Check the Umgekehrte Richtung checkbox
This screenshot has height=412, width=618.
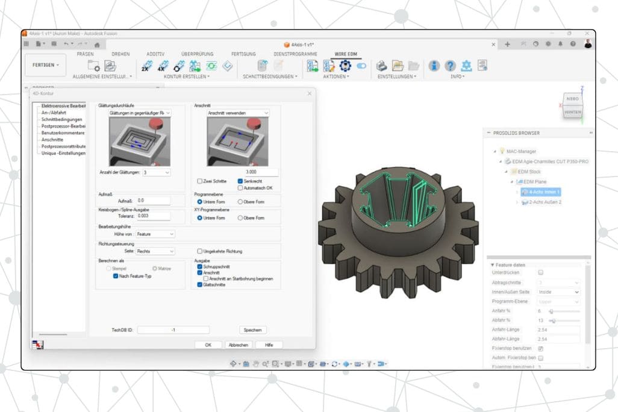[199, 251]
